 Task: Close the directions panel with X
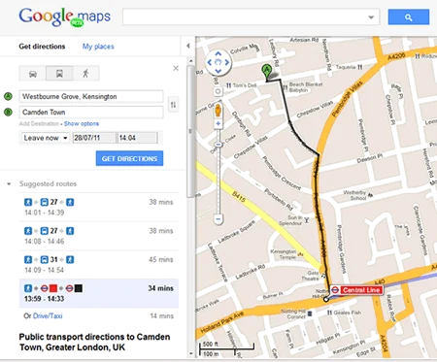click(176, 68)
